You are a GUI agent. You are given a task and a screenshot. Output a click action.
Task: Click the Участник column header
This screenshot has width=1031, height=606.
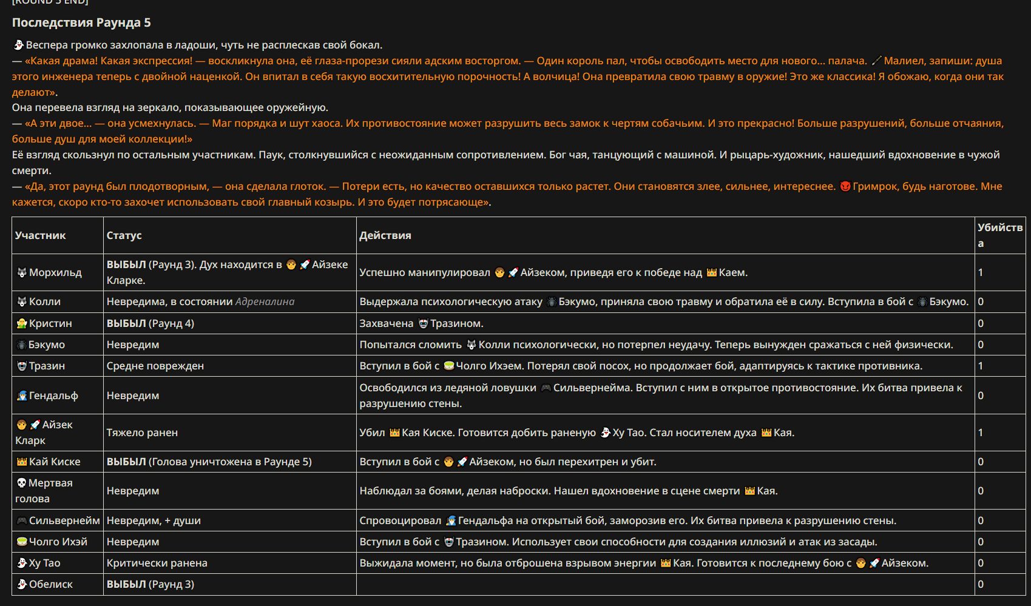(x=41, y=236)
